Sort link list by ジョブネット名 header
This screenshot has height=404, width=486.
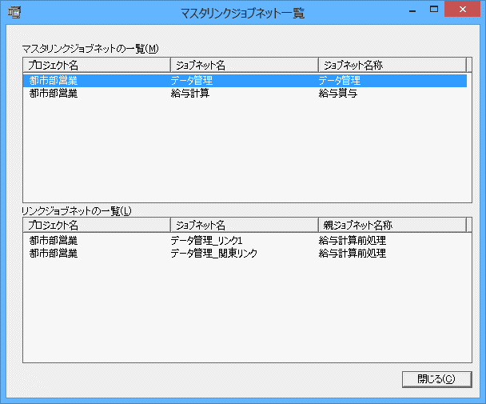[x=245, y=225]
